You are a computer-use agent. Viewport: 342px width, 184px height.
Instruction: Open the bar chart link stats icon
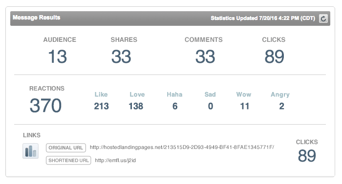[30, 151]
